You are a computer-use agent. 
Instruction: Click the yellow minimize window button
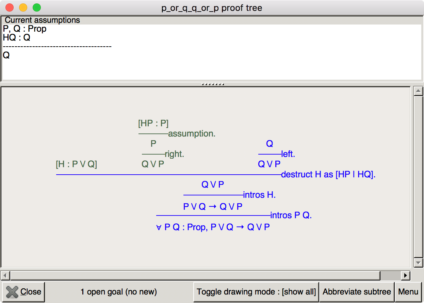pyautogui.click(x=23, y=7)
